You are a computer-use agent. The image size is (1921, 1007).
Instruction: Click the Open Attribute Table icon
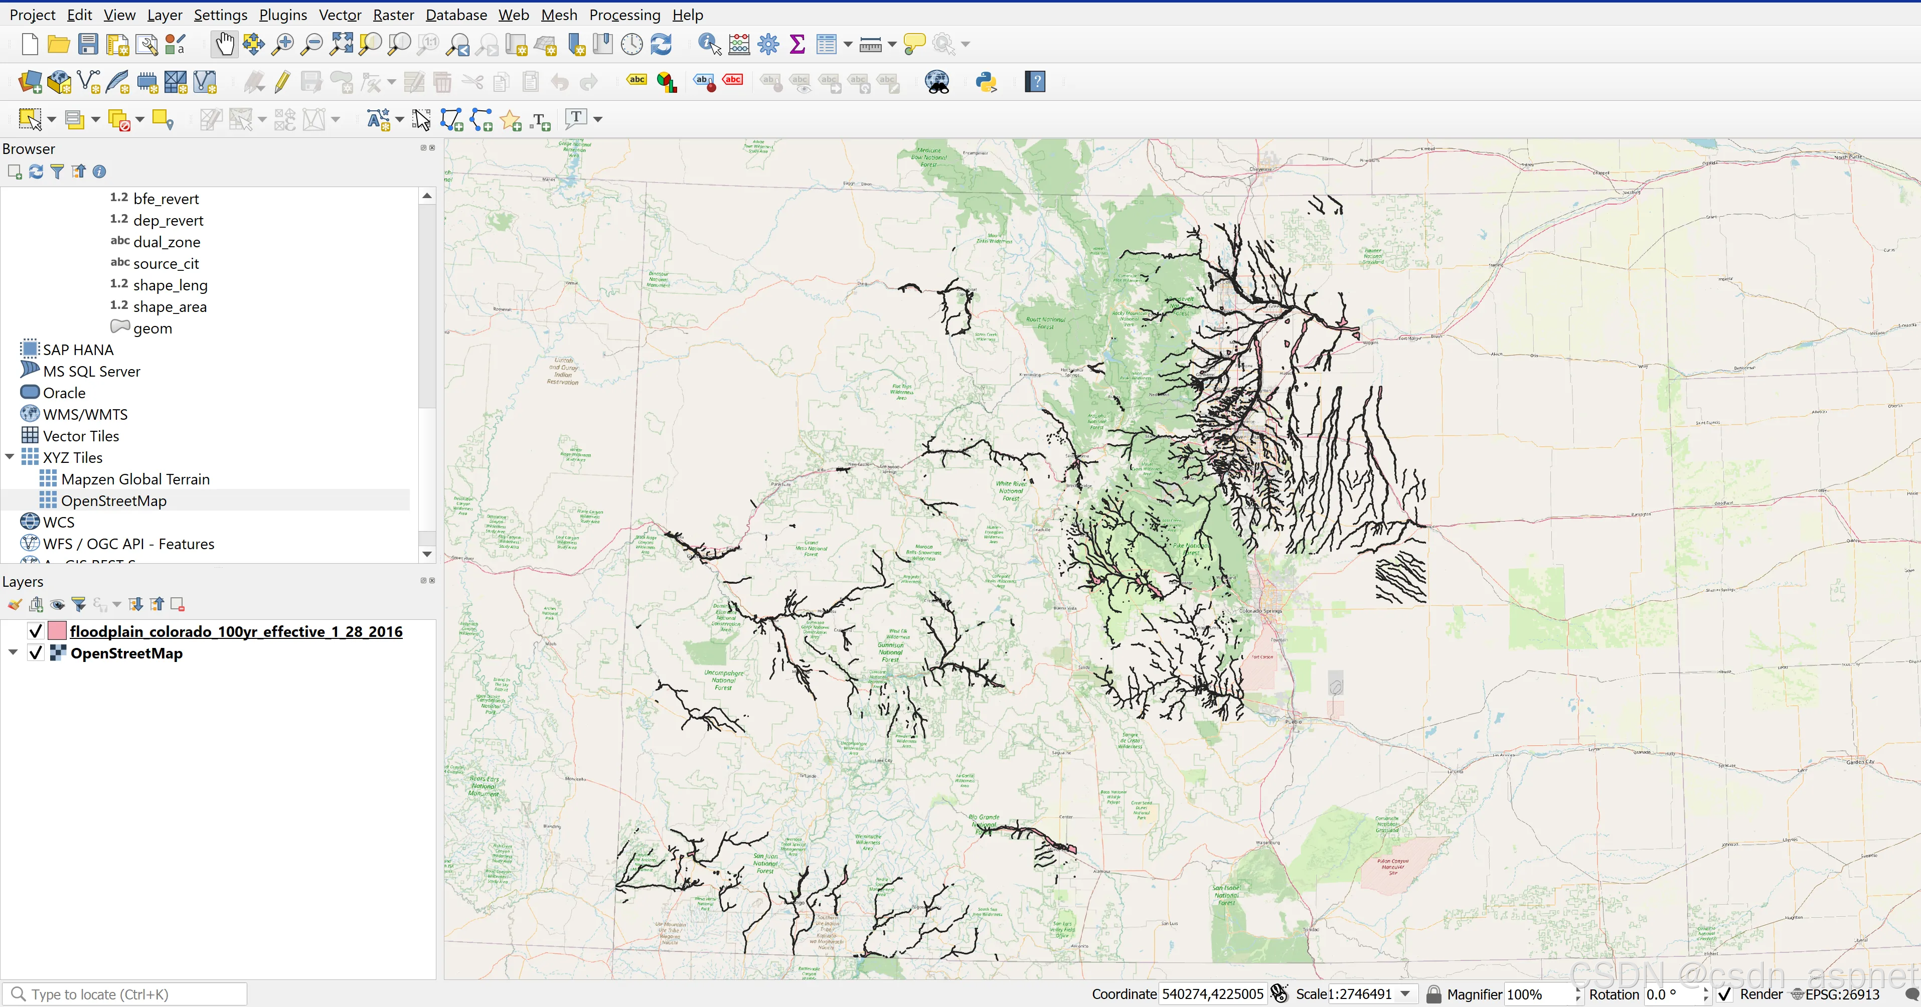pyautogui.click(x=826, y=45)
